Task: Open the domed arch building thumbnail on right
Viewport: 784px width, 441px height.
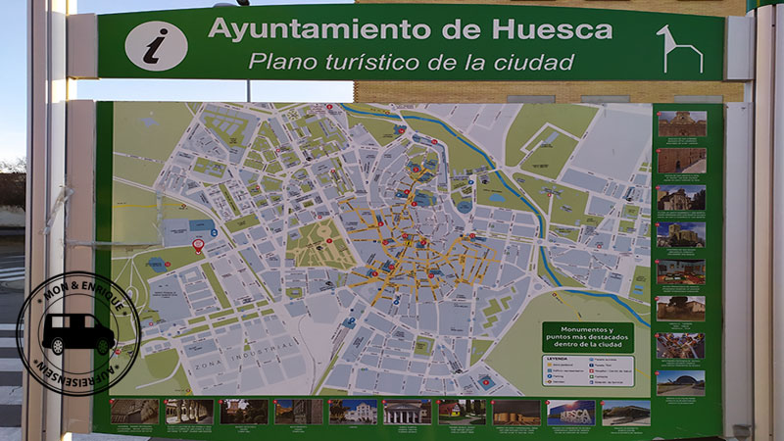Action: [680, 383]
